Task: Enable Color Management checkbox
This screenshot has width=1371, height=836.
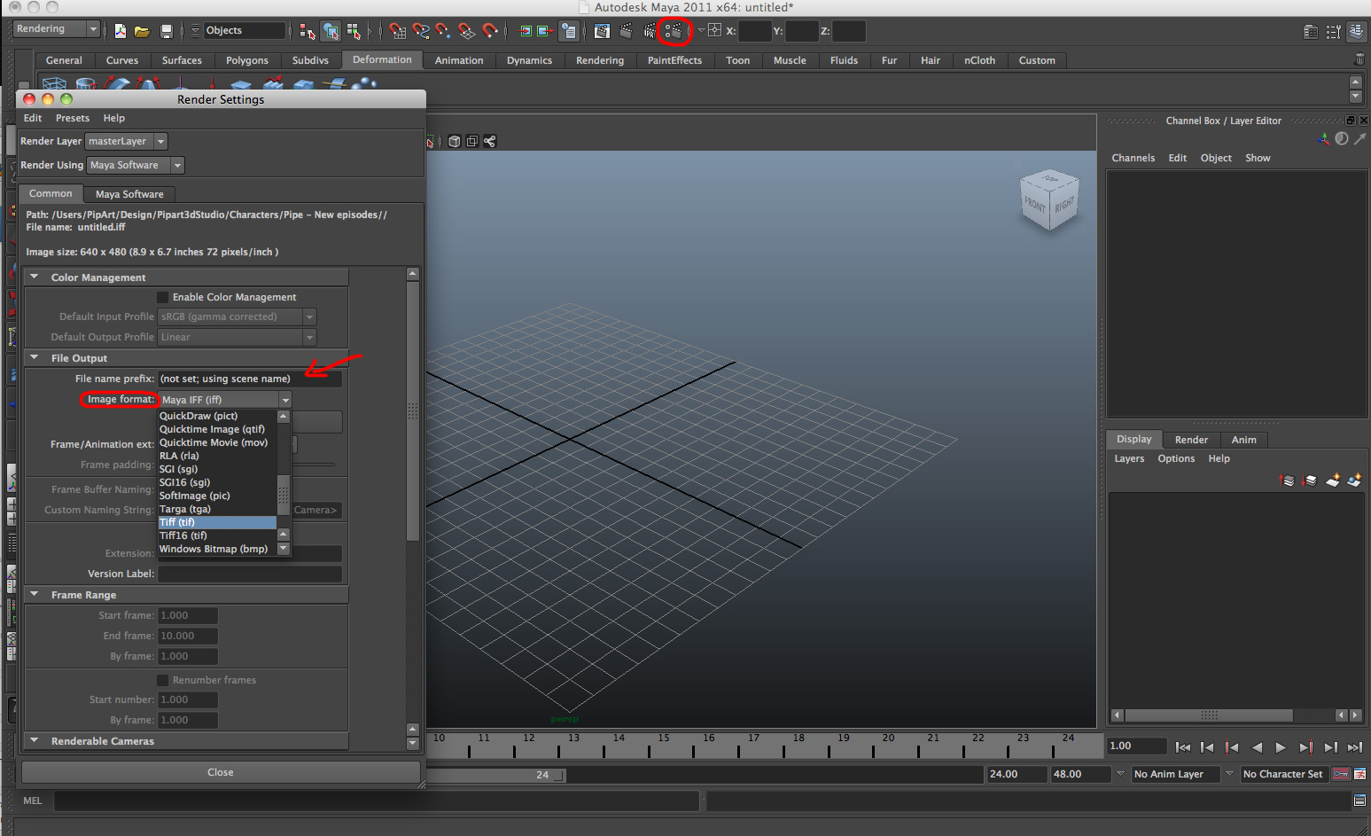Action: [x=162, y=297]
